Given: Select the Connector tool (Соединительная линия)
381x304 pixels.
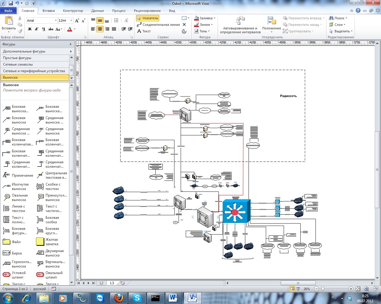Looking at the screenshot, I should tap(158, 25).
